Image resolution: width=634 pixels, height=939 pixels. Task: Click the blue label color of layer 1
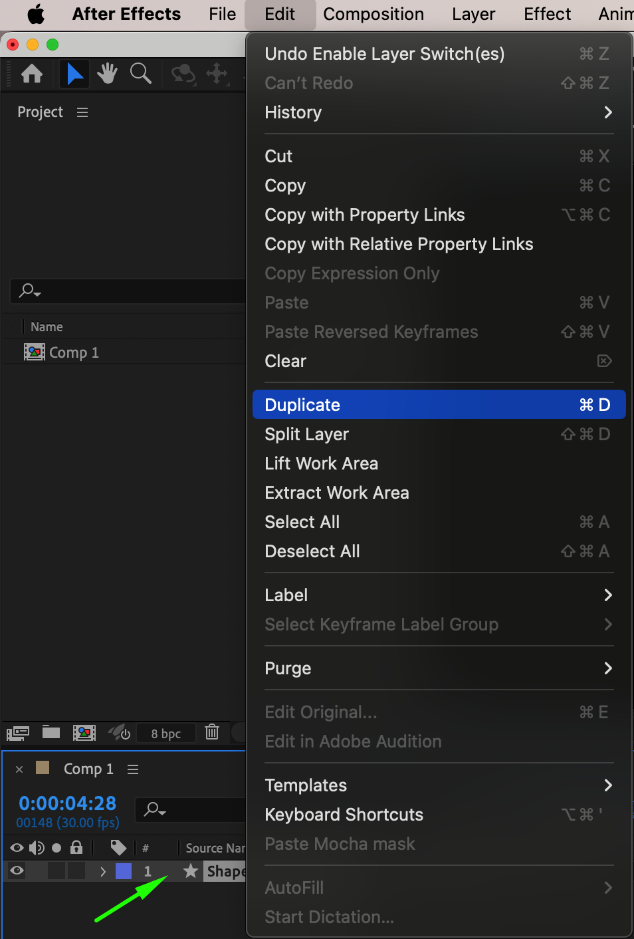(x=124, y=871)
